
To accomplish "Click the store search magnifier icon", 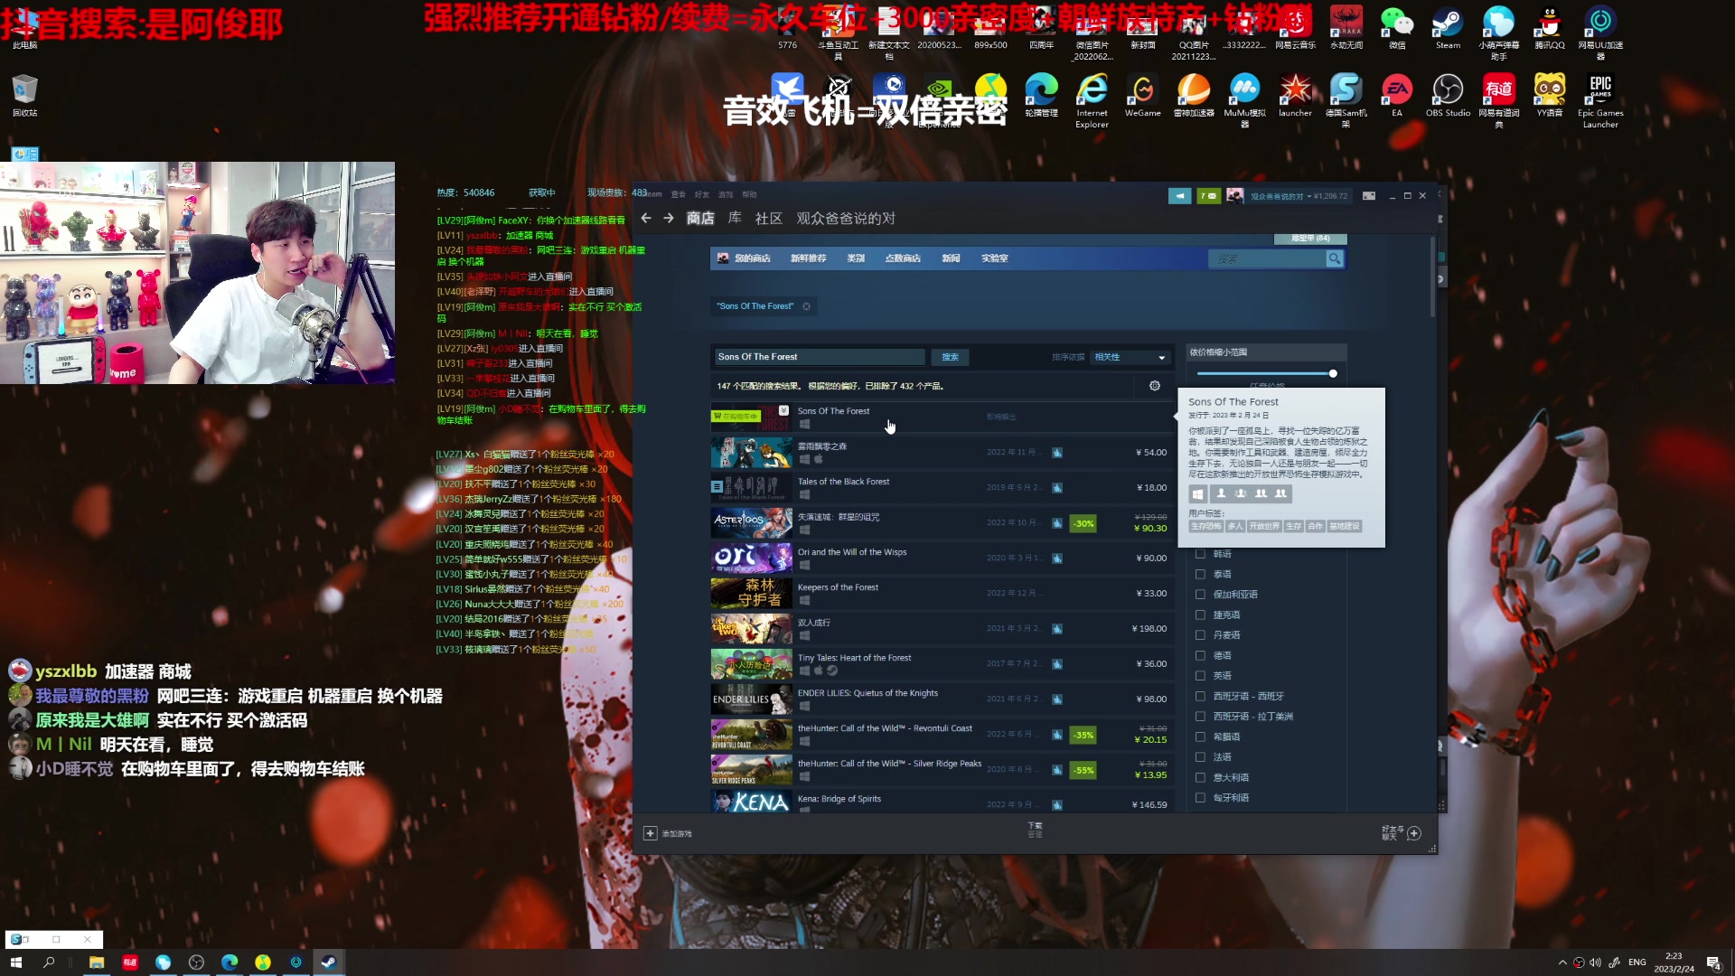I will (1334, 258).
